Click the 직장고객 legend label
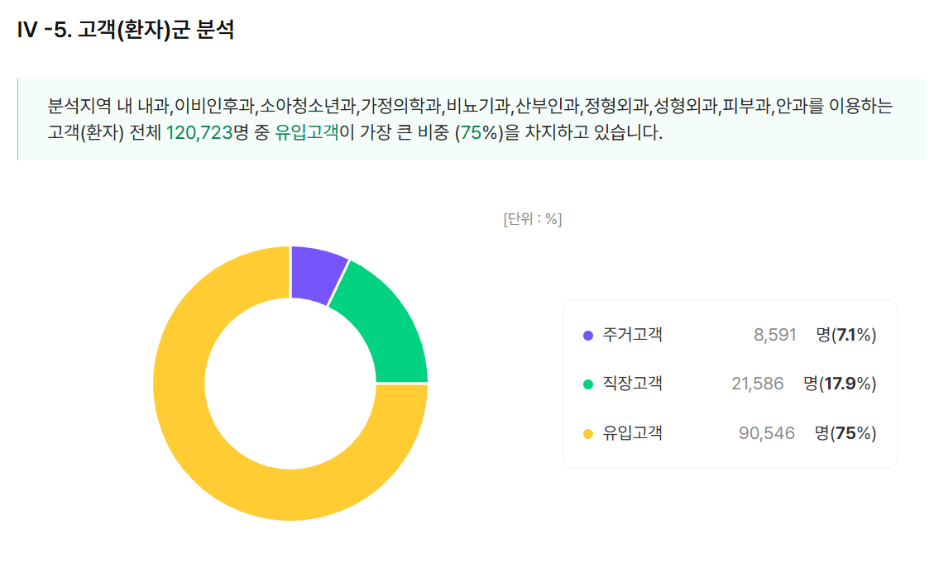This screenshot has height=563, width=934. click(x=633, y=384)
